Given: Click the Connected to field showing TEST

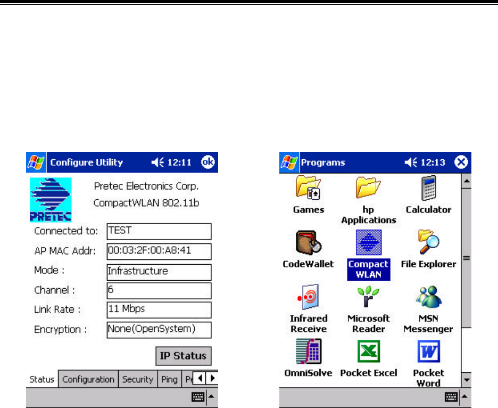Looking at the screenshot, I should 159,231.
